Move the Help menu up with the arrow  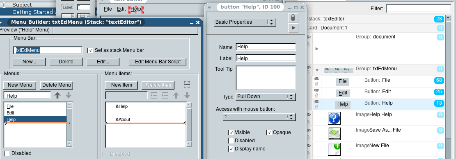(x=57, y=95)
